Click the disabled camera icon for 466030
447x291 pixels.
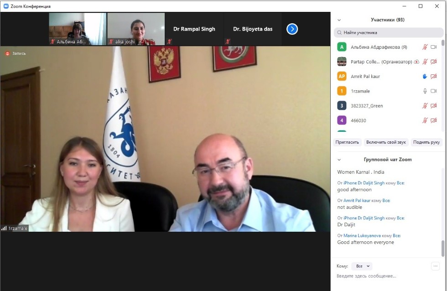tap(434, 120)
